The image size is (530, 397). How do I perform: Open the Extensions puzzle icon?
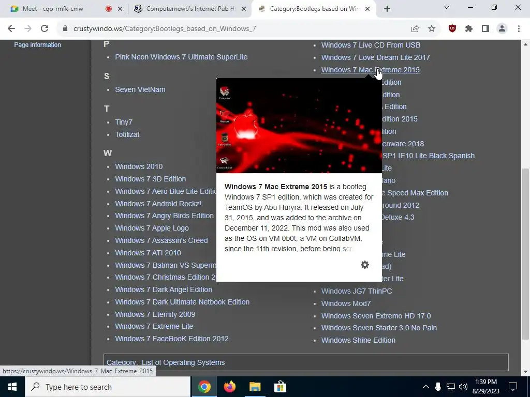[x=469, y=29]
